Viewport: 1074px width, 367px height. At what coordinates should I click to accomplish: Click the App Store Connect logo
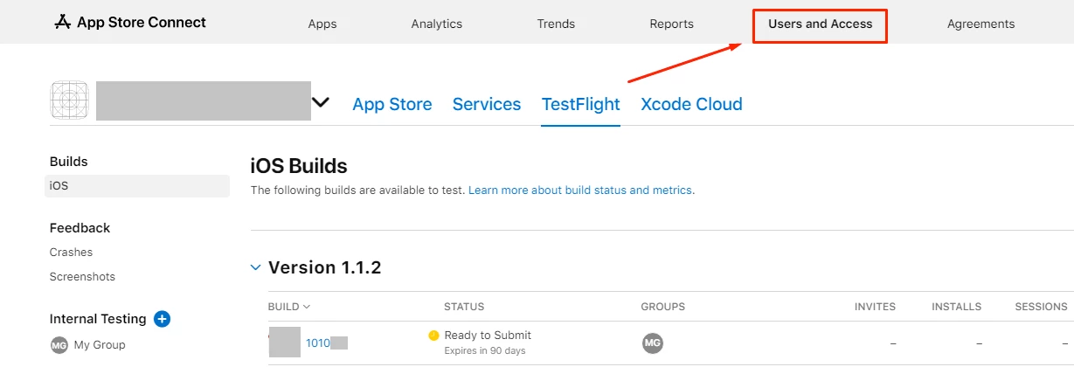click(130, 23)
